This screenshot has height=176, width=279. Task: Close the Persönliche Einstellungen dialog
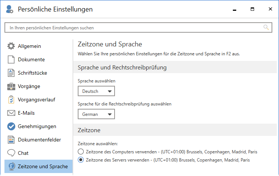click(270, 9)
